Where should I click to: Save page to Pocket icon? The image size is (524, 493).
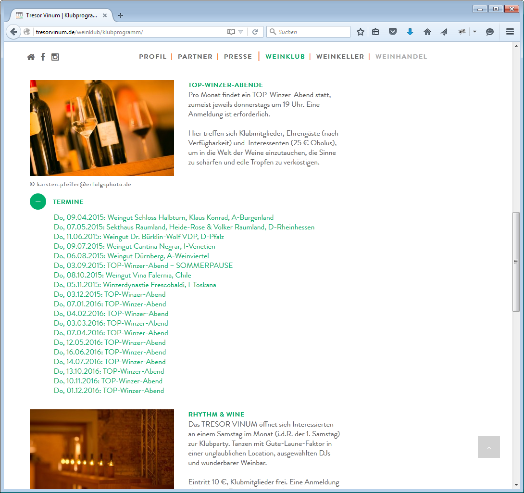click(393, 32)
